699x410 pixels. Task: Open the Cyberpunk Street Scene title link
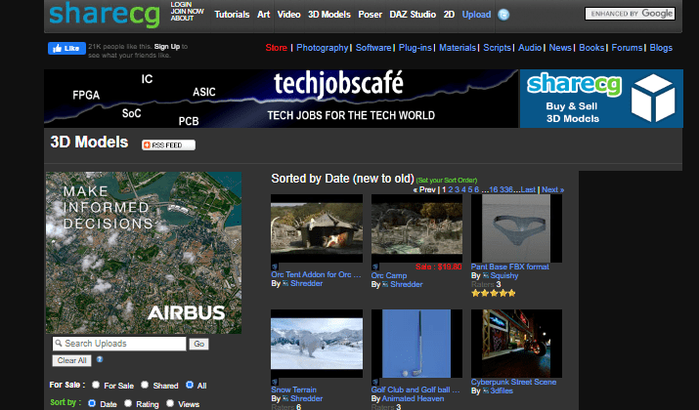tap(513, 382)
